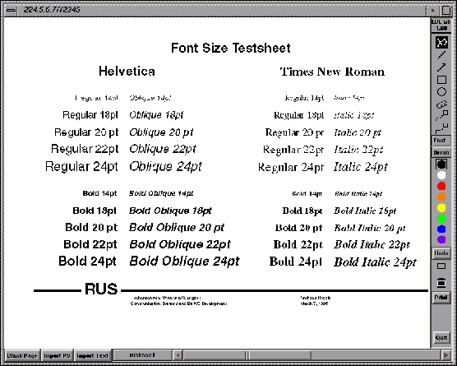Click the Helvetica 'Regular 24pt' sample text
This screenshot has height=366, width=457.
[x=81, y=167]
